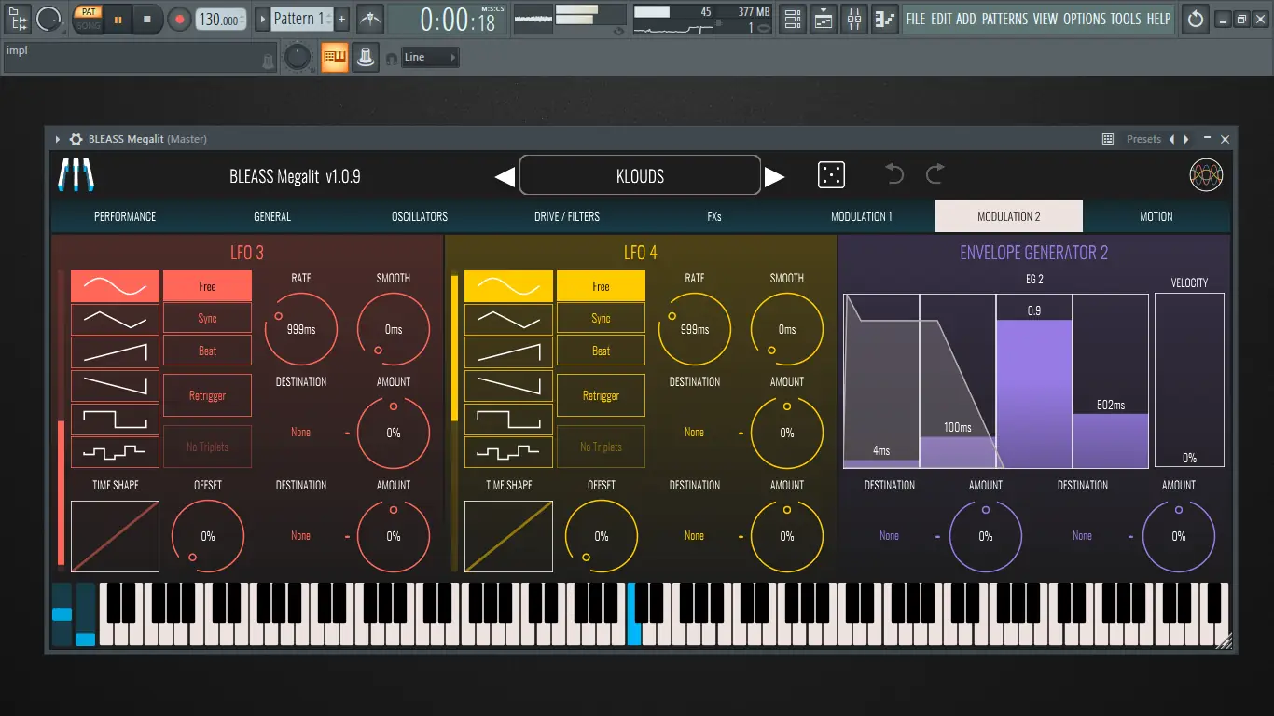
Task: Open the FILE menu
Action: click(916, 19)
